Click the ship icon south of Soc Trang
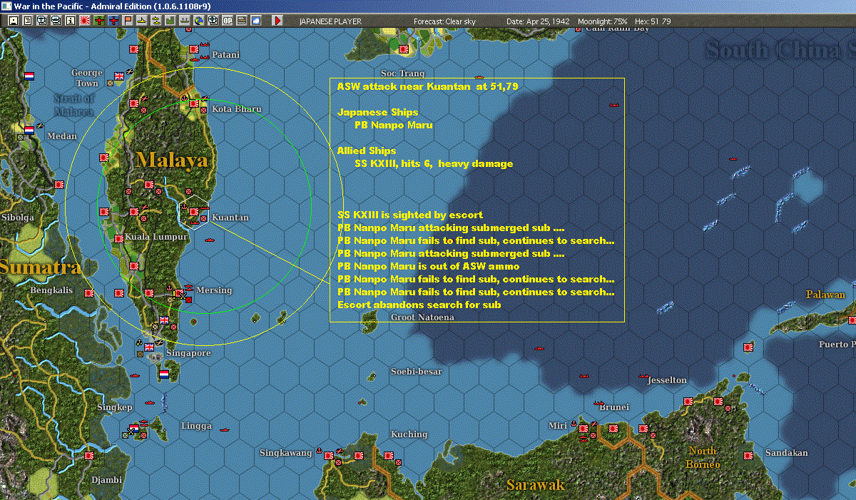This screenshot has height=500, width=856. (x=479, y=76)
